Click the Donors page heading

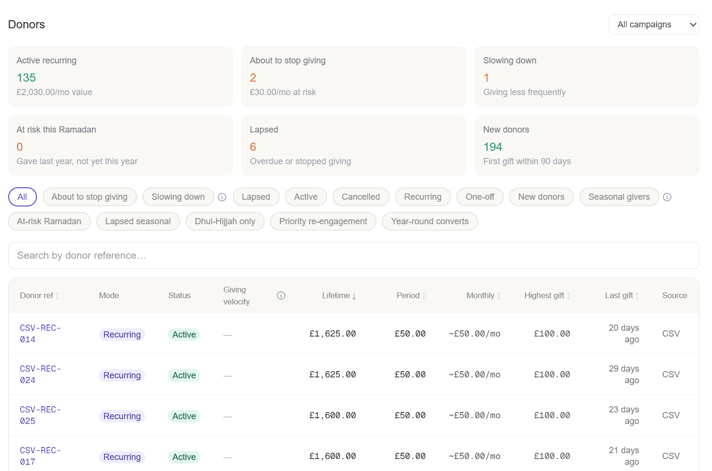click(x=26, y=24)
